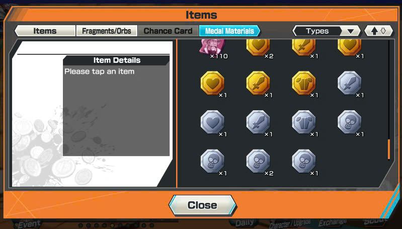The width and height of the screenshot is (402, 229).
Task: Switch to the Chance Card tab
Action: click(168, 31)
